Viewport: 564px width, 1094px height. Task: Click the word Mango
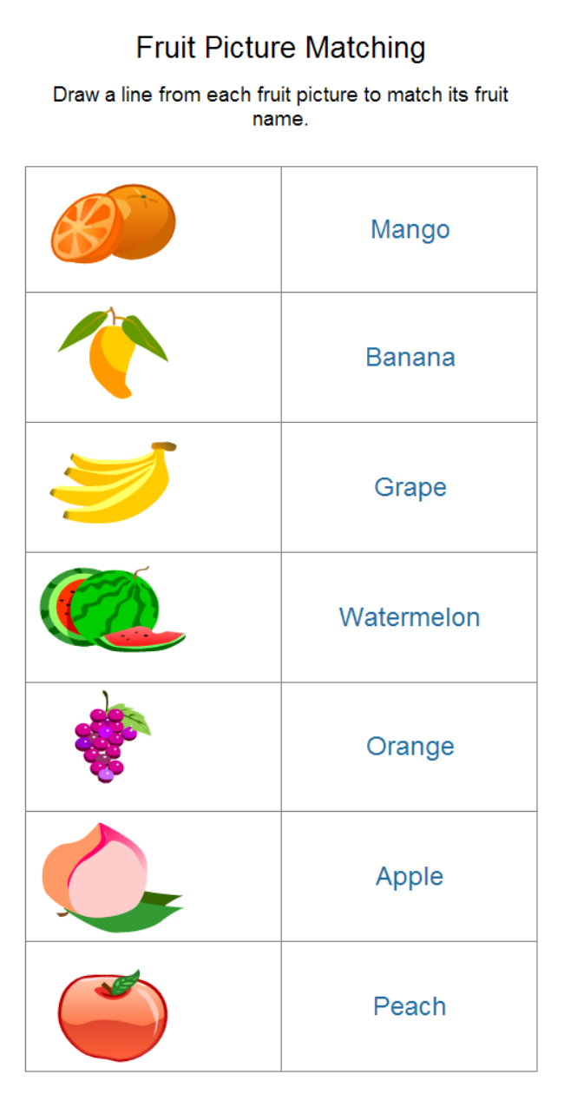click(410, 229)
